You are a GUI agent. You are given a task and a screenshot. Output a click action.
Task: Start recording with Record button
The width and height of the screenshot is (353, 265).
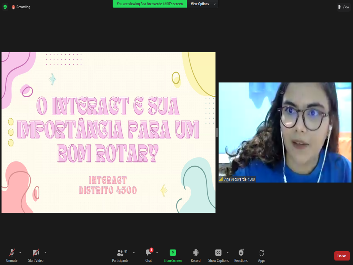point(195,255)
